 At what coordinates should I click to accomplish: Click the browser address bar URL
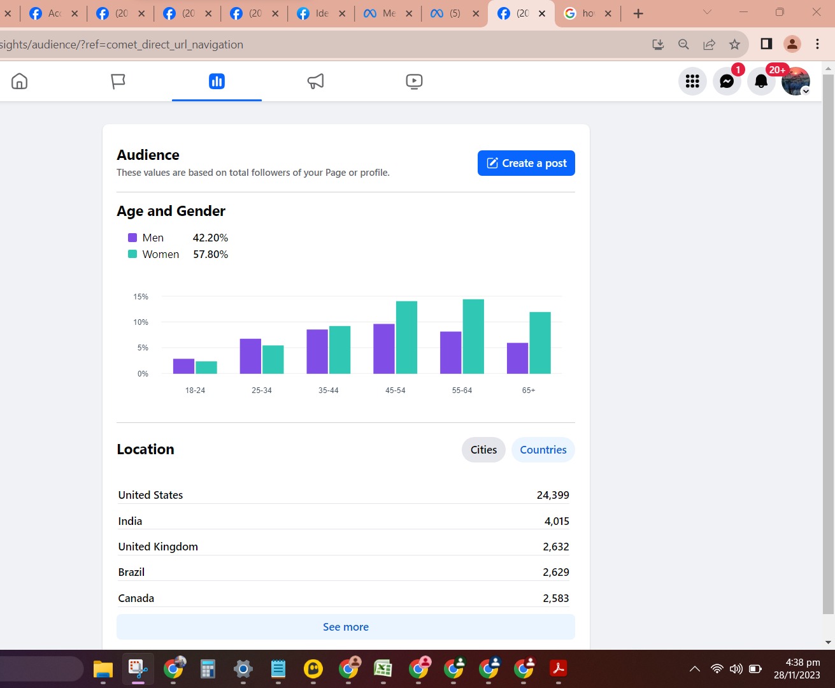121,45
